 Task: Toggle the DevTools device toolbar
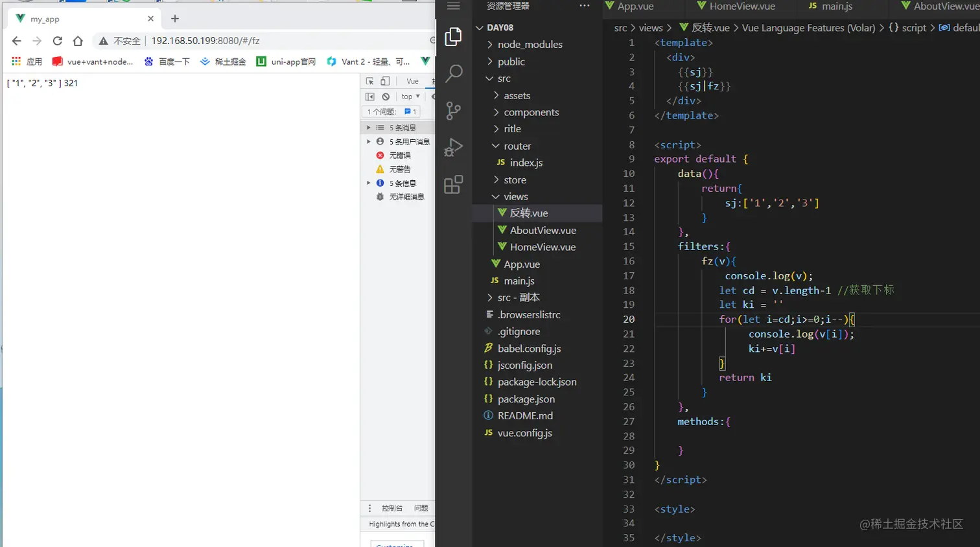tap(385, 81)
